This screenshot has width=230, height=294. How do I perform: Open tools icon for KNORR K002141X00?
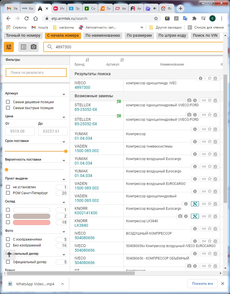point(195,204)
